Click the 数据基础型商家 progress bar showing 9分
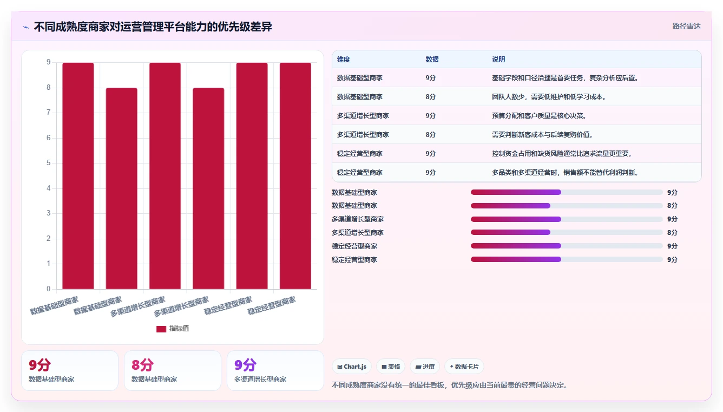 coord(567,192)
